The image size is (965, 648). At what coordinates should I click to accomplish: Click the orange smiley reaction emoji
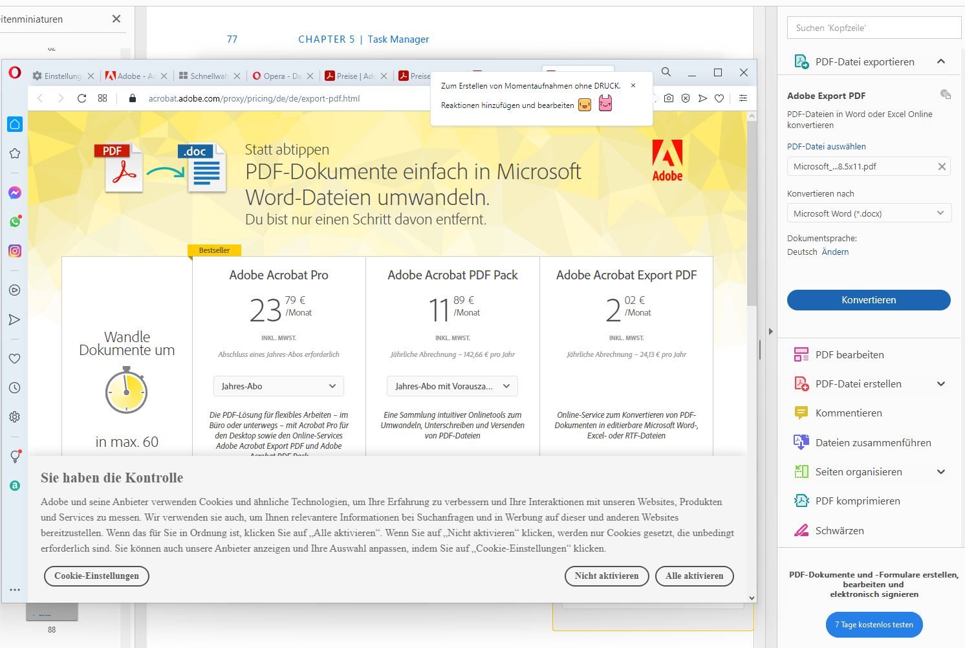click(585, 105)
